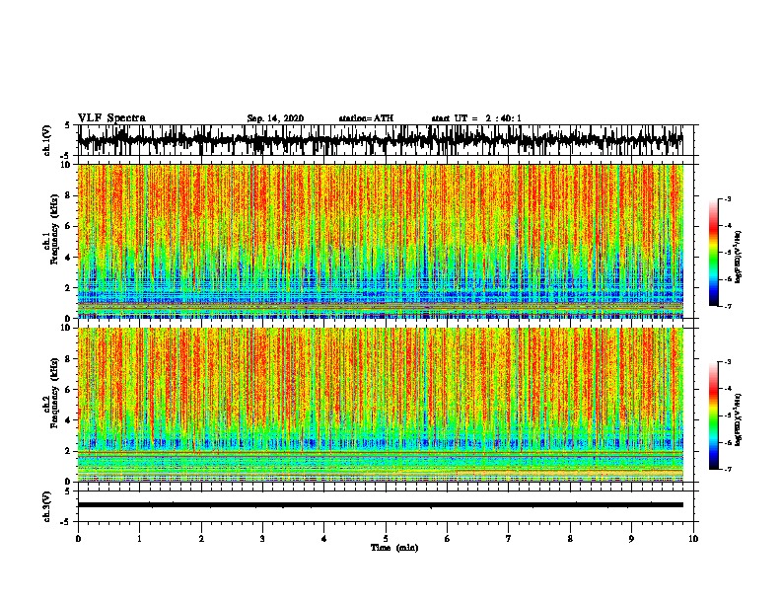Viewport: 781px width, 604px height.
Task: Click the "2" tick on the time axis
Action: point(201,539)
